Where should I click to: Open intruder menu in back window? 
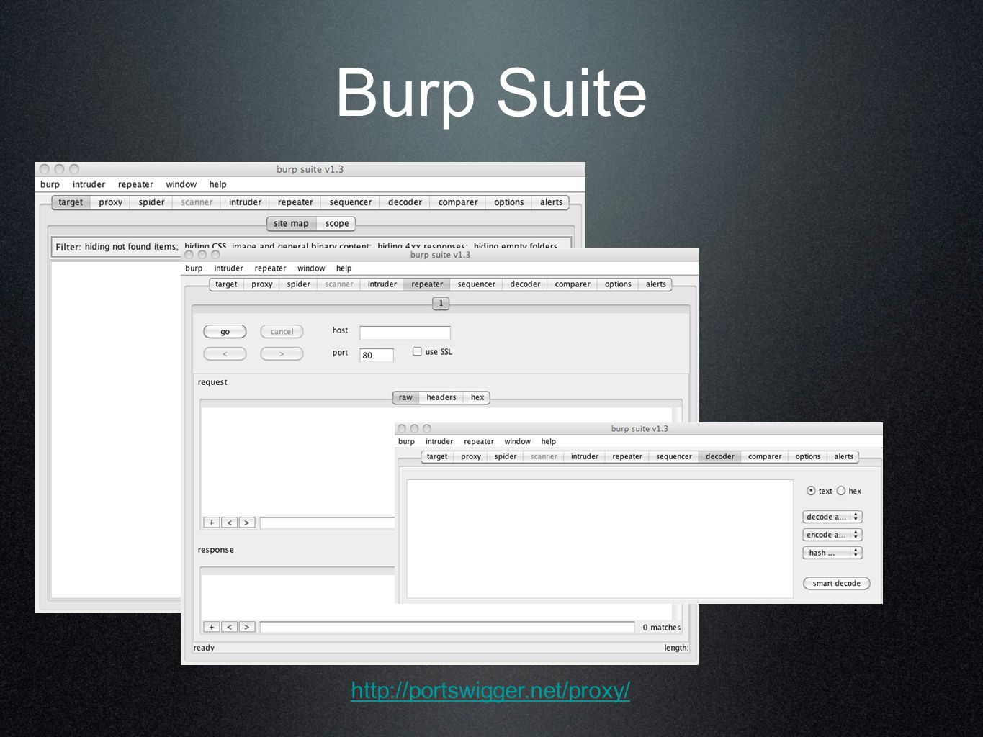tap(89, 184)
